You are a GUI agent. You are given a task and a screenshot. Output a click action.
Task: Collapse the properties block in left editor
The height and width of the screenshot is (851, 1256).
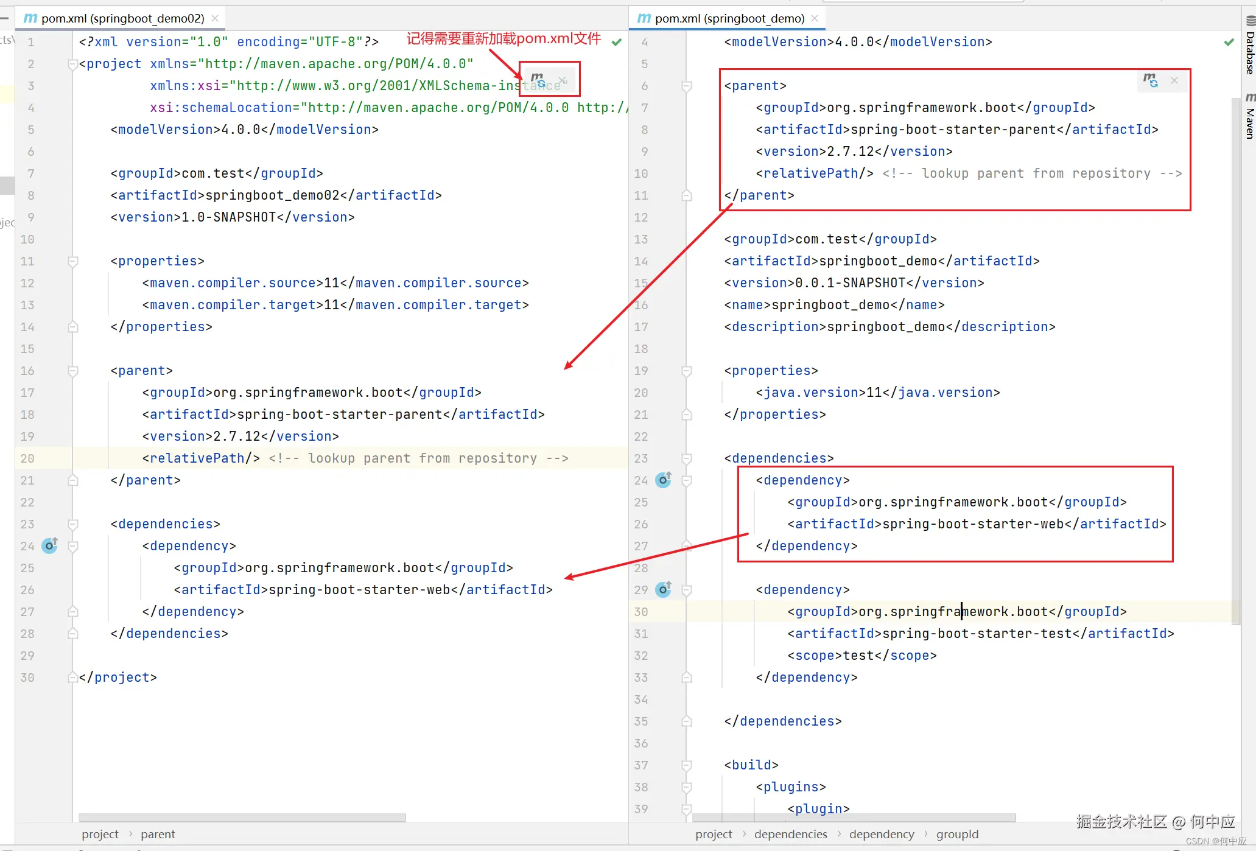(x=73, y=261)
